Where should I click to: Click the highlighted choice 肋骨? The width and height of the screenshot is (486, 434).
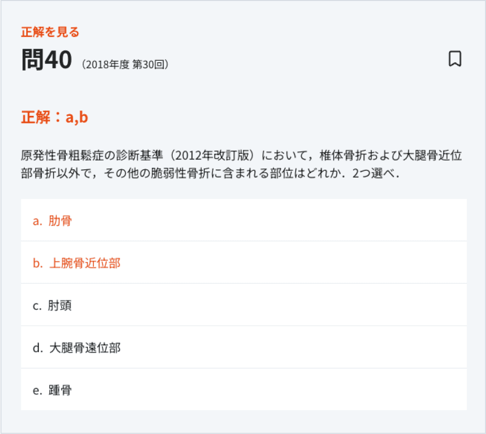pyautogui.click(x=60, y=221)
